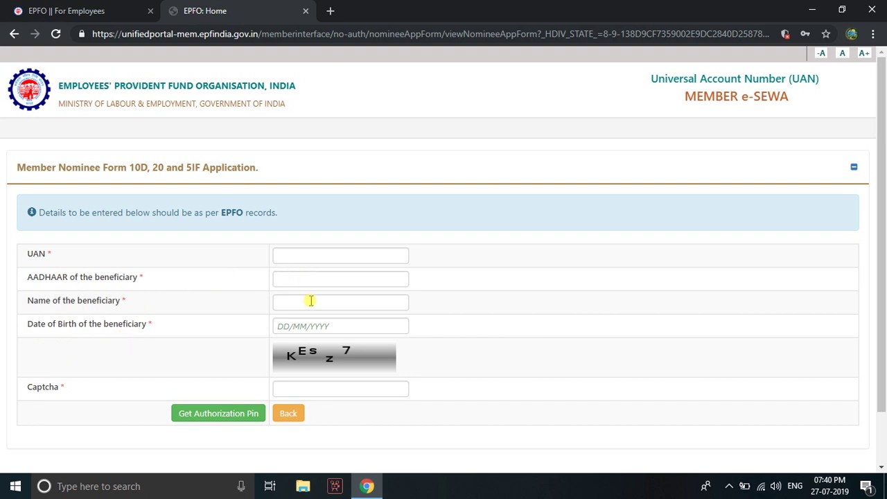Open Chrome's three-dot menu
This screenshot has width=887, height=499.
click(x=873, y=34)
